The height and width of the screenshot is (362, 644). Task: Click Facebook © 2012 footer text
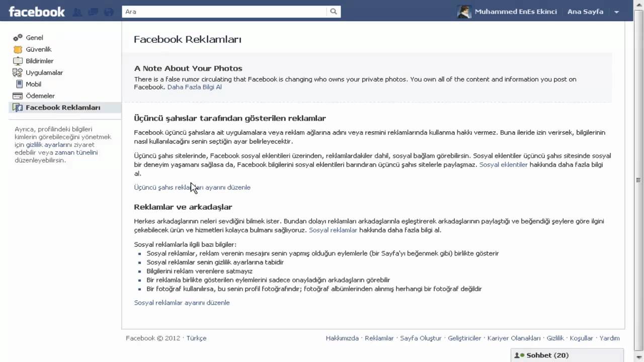[x=153, y=338]
